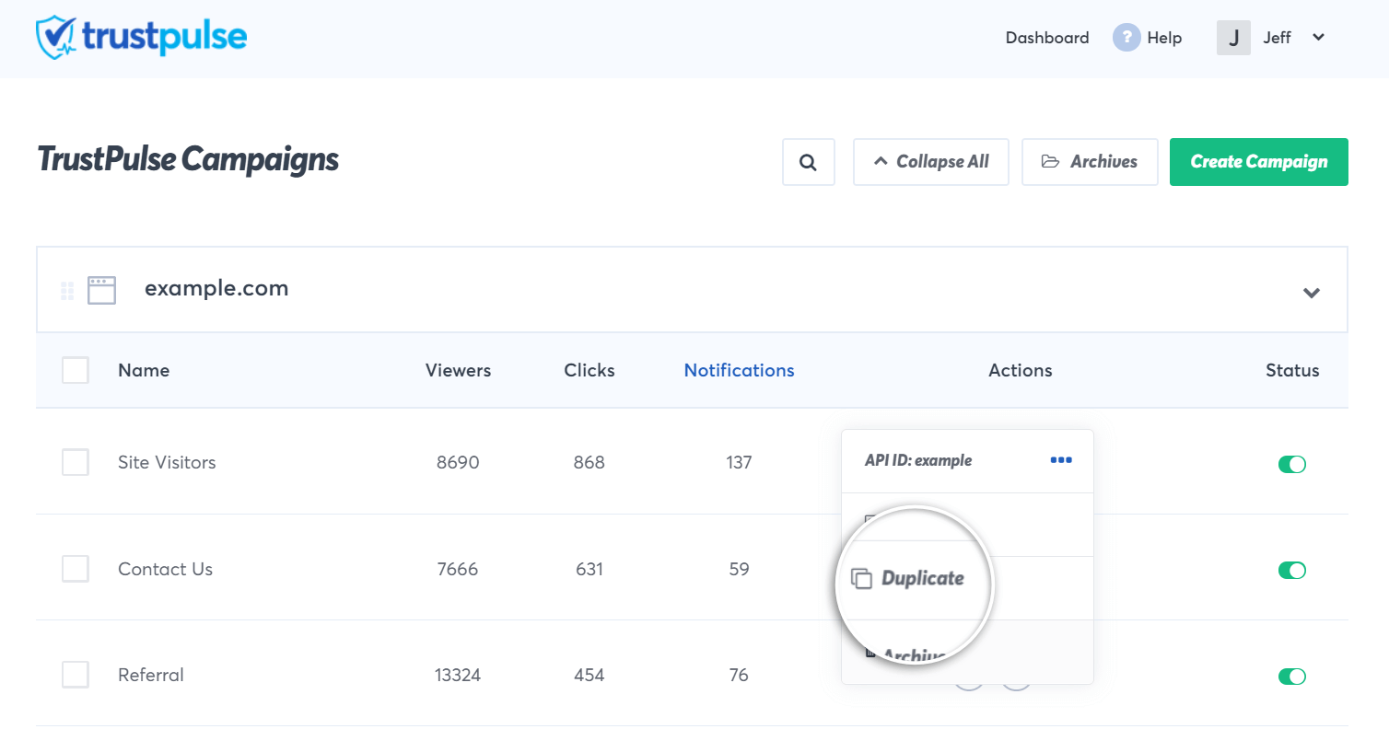
Task: Check the Contact Us campaign checkbox
Action: pos(76,569)
